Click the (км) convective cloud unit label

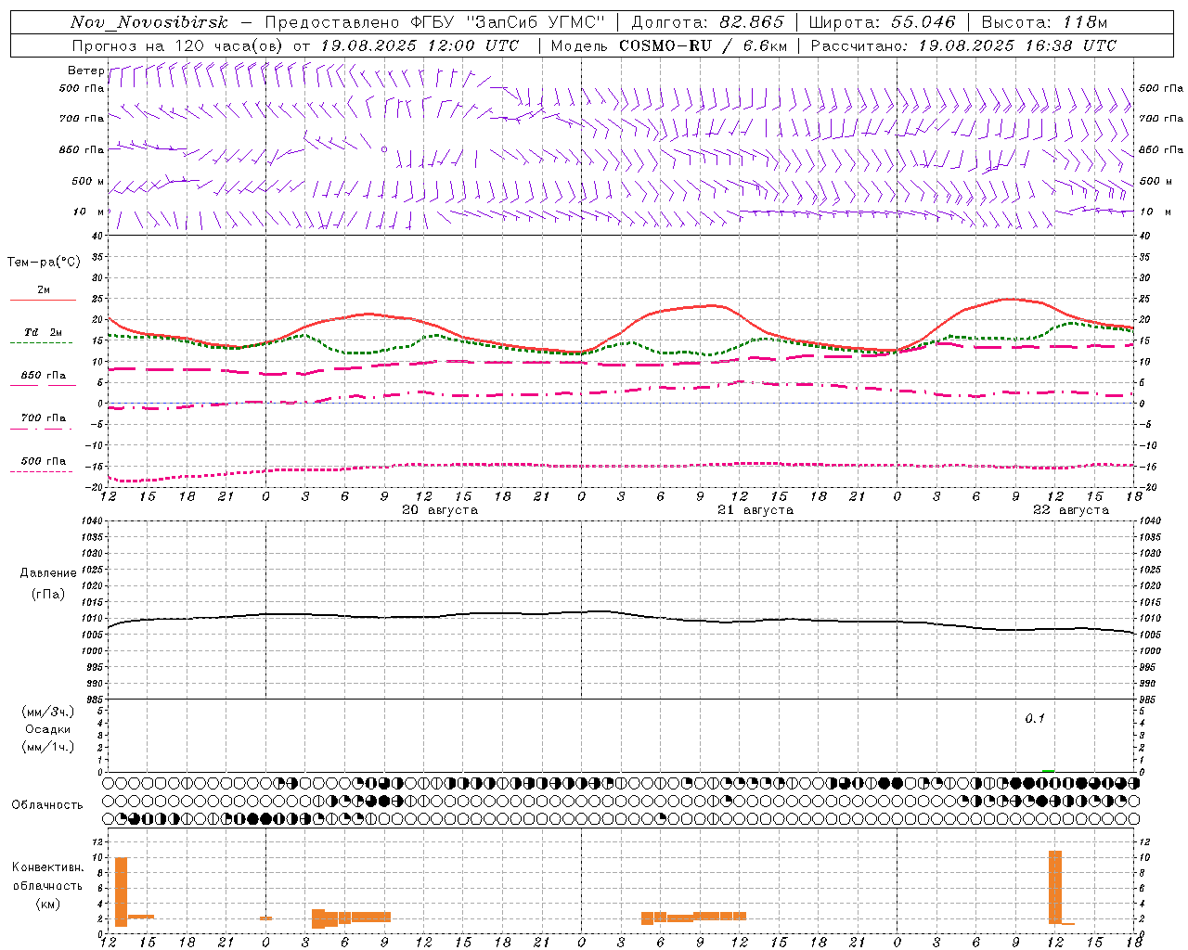[47, 904]
